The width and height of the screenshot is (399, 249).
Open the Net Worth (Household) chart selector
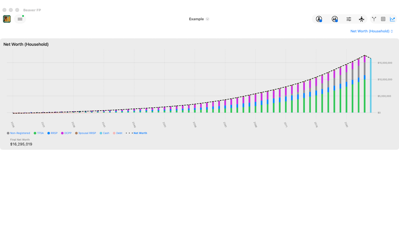pos(372,31)
